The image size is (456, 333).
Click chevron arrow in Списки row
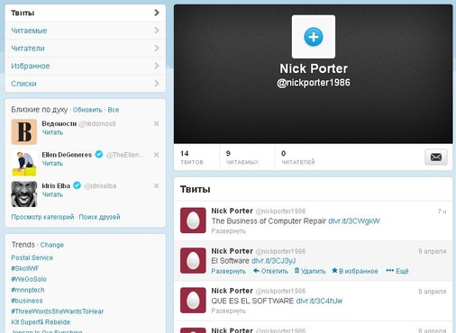pos(157,83)
